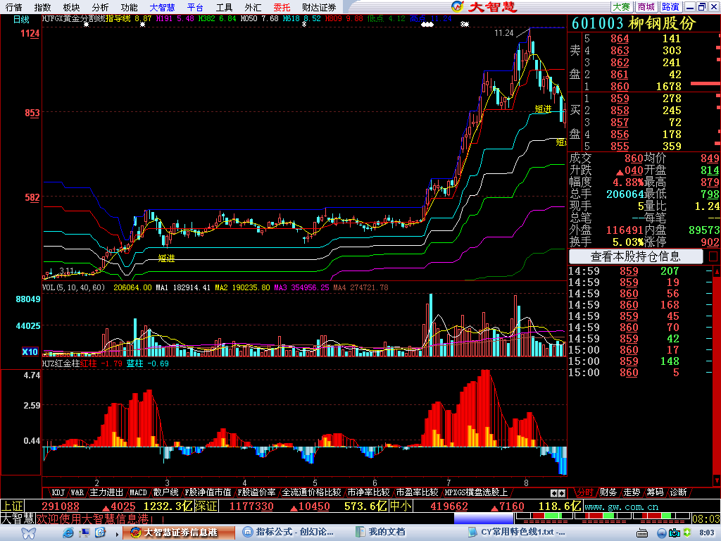
Task: Click the 商城 button in title bar
Action: click(x=646, y=7)
